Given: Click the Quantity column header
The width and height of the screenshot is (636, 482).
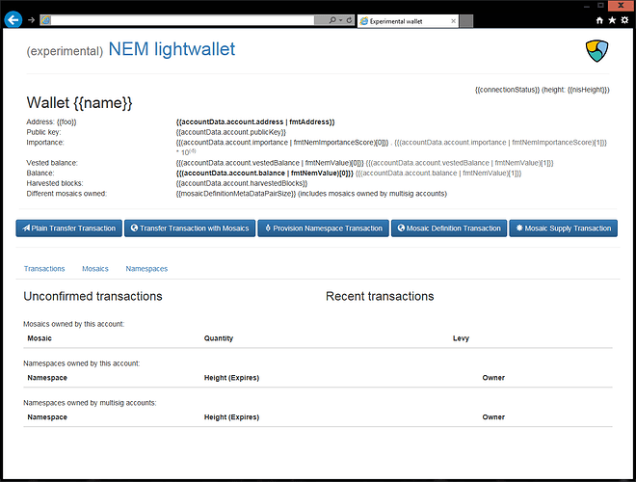Looking at the screenshot, I should (219, 338).
